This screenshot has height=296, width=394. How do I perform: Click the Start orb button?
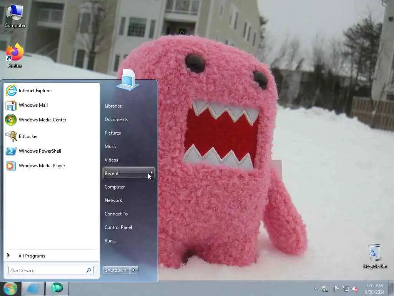tap(10, 288)
